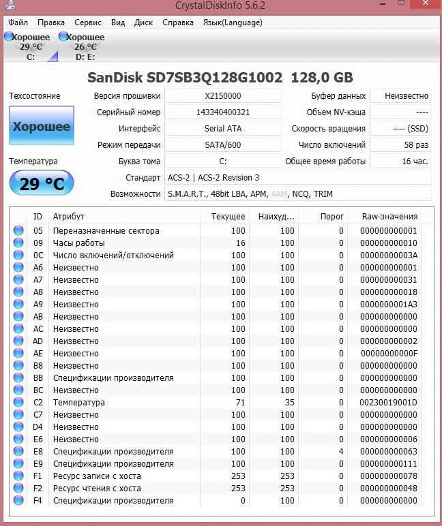Click status orb for attribute E9
442x526 pixels.
pyautogui.click(x=18, y=463)
